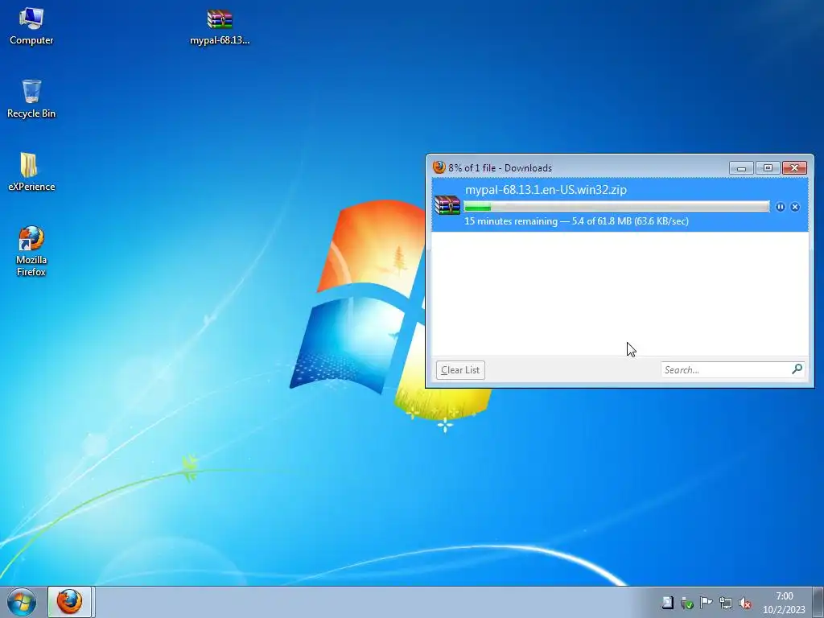Open the Action Center flag icon
Screen dimensions: 824x618
coord(706,603)
